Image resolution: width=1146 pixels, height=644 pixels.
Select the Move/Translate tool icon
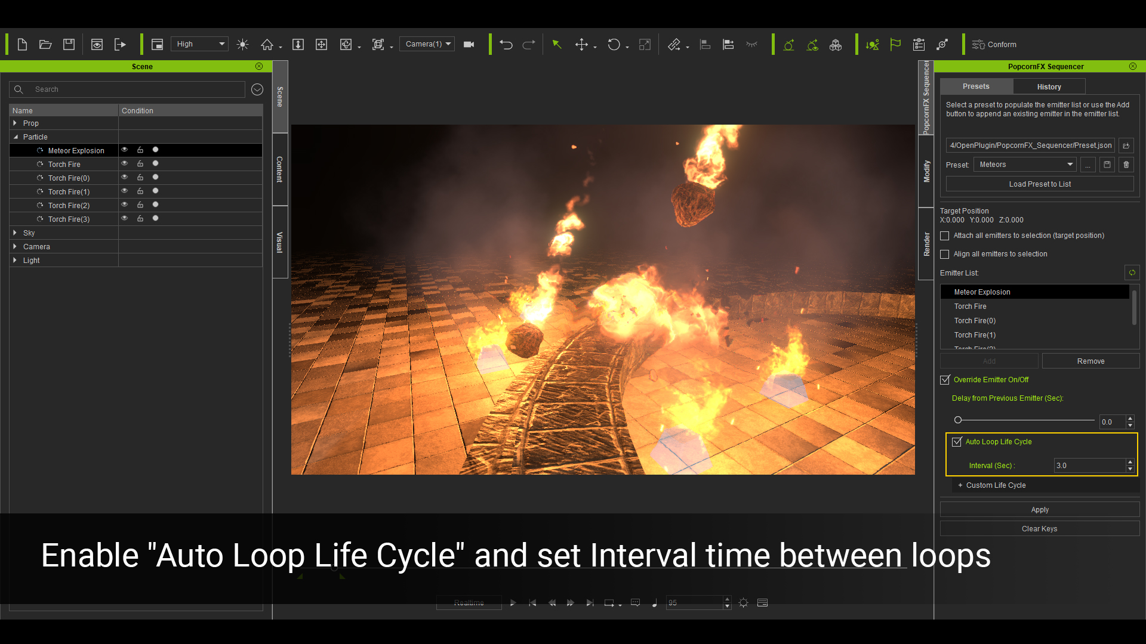pos(582,44)
